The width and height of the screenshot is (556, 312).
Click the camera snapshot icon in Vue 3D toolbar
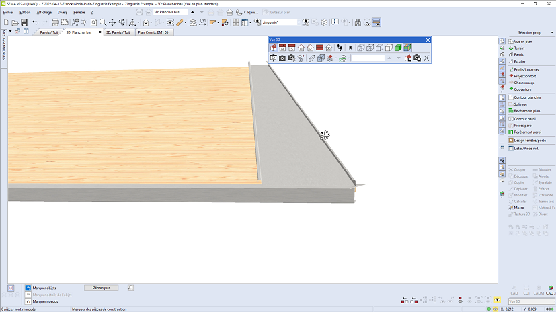click(x=283, y=58)
